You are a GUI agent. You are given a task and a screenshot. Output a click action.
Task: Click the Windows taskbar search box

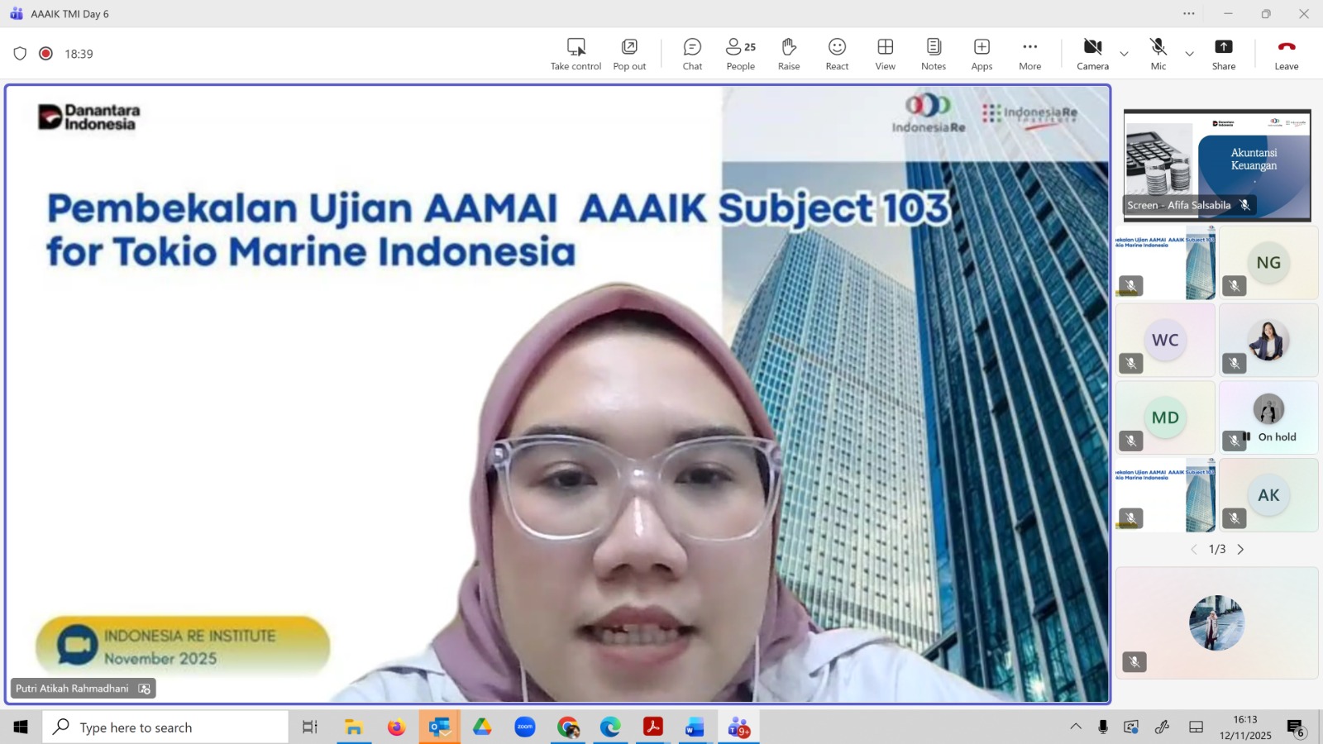click(x=165, y=727)
